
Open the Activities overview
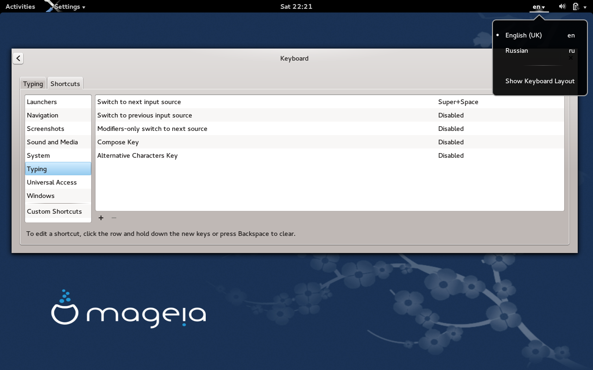point(20,6)
